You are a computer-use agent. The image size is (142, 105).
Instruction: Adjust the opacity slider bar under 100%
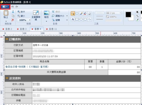click(113, 20)
